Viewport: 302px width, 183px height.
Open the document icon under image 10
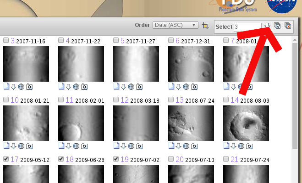pyautogui.click(x=6, y=146)
